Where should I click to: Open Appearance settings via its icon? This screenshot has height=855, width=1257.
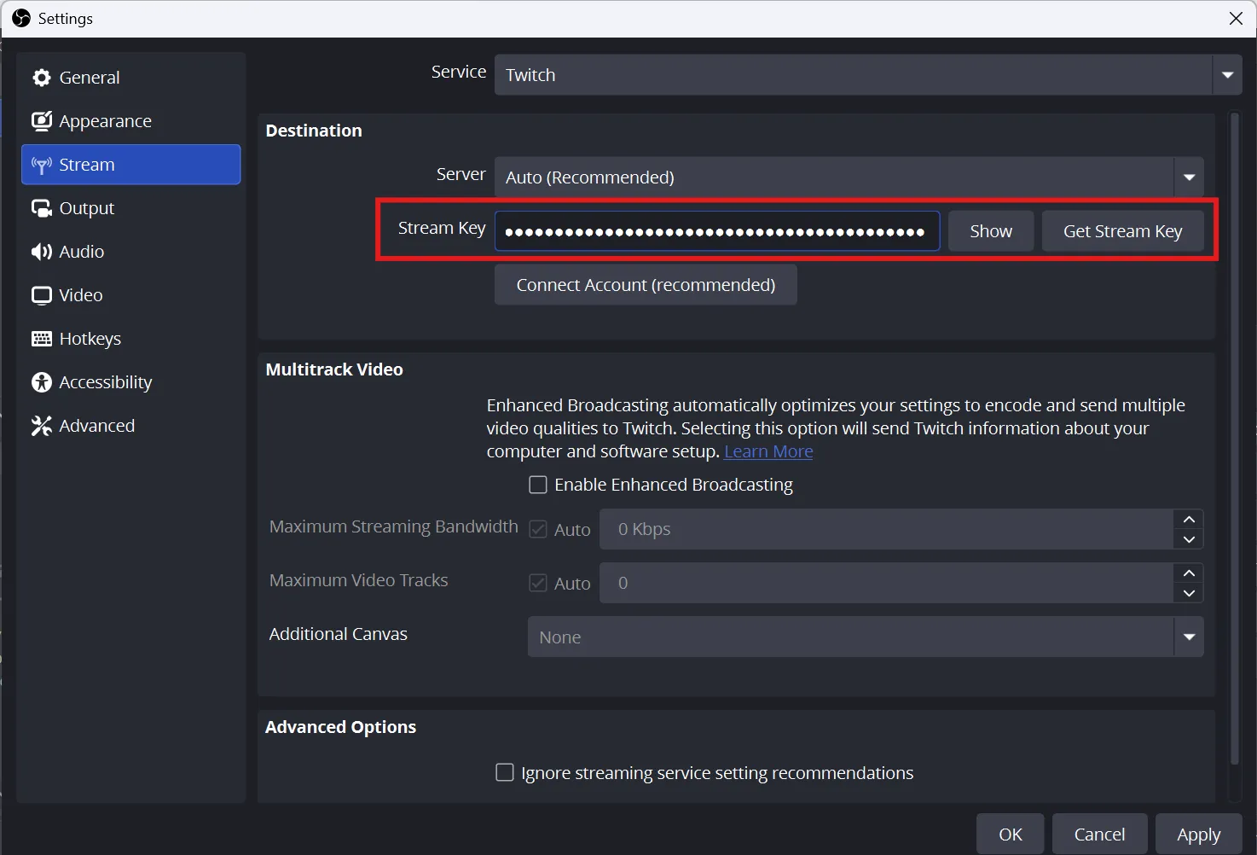[x=41, y=121]
